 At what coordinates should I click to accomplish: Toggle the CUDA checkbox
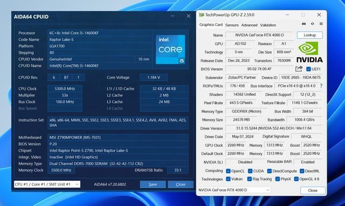tap(250, 171)
